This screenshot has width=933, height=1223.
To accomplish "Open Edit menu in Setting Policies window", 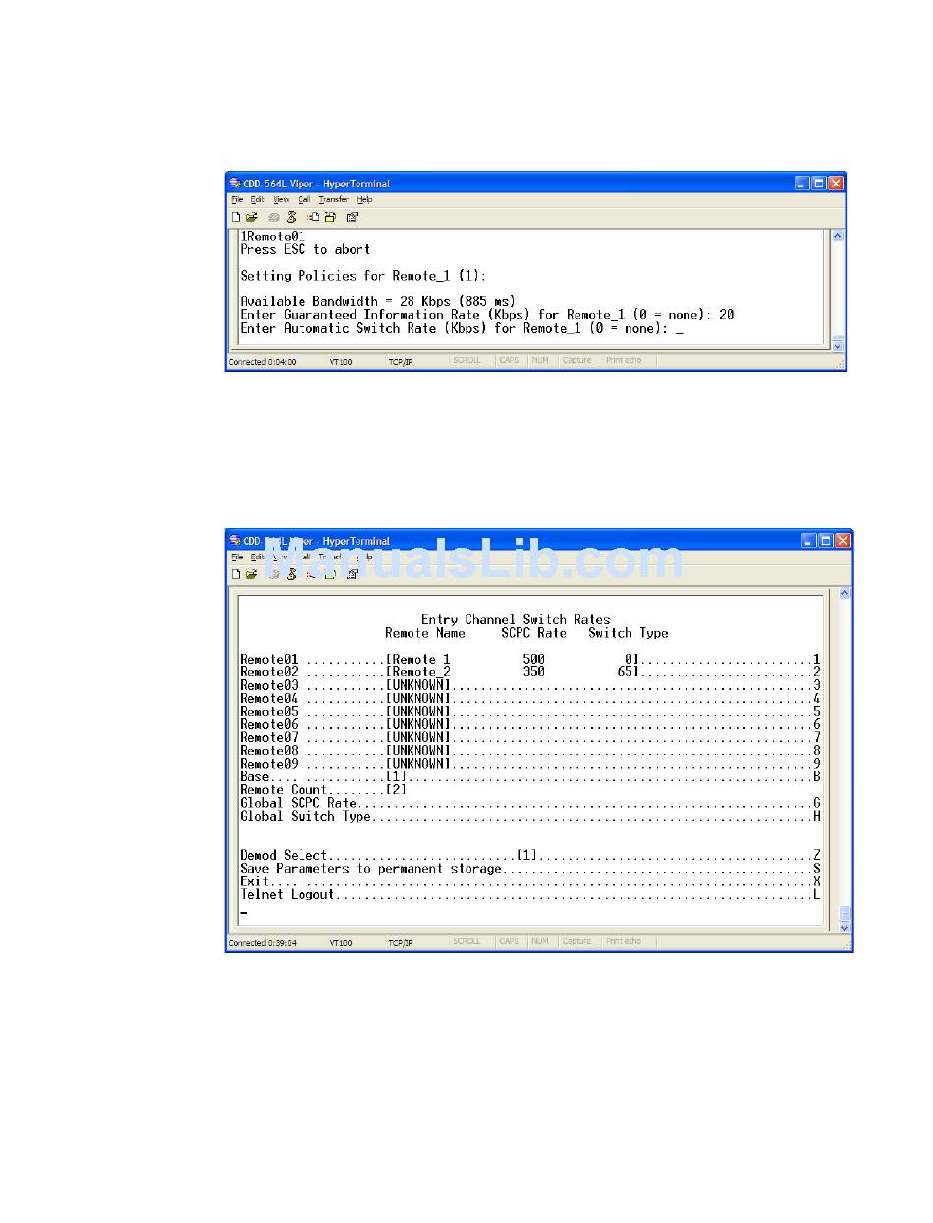I will point(256,199).
